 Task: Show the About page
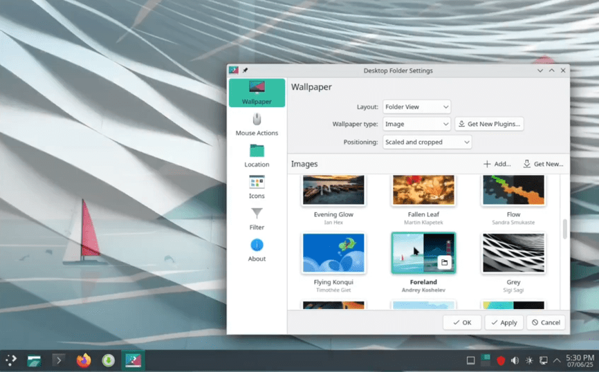257,250
